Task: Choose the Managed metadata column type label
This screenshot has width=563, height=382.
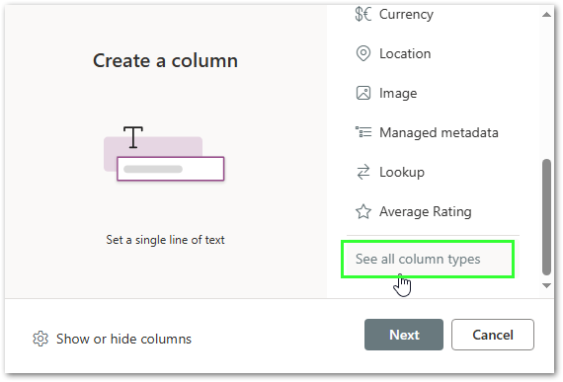Action: [x=439, y=132]
